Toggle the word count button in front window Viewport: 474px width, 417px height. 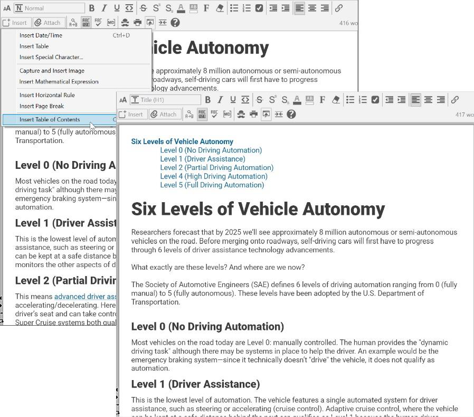click(202, 114)
